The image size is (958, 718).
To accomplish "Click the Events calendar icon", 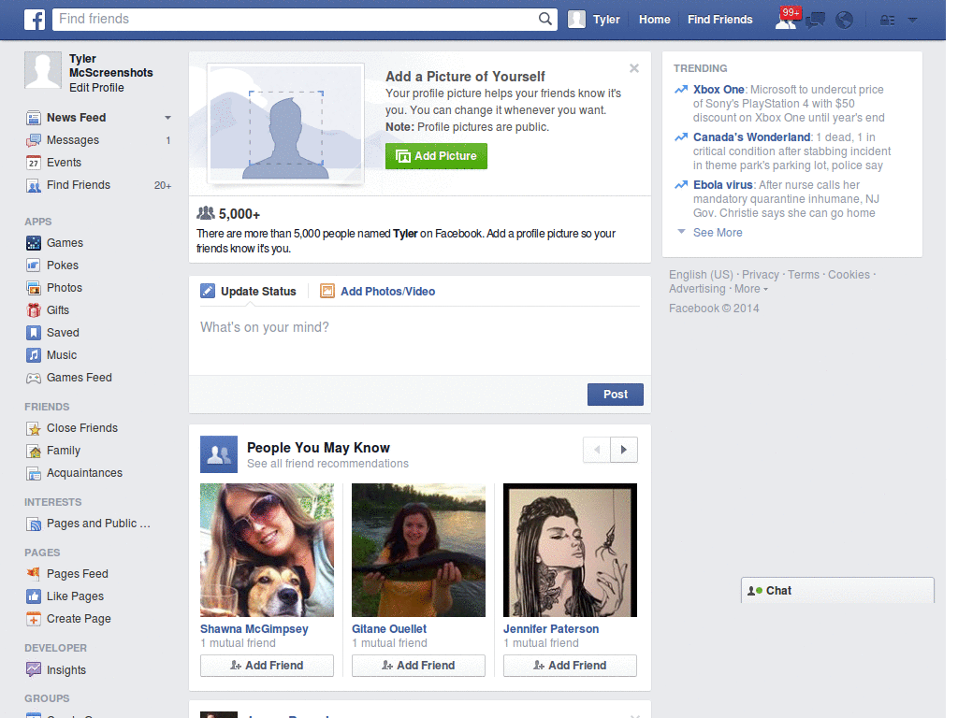I will click(34, 163).
